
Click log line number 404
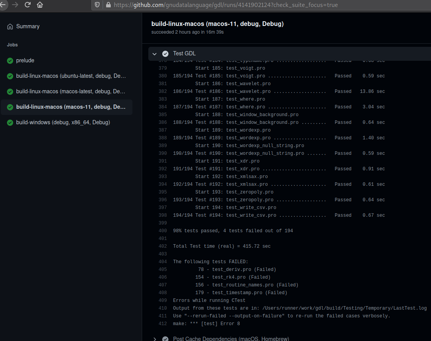click(x=163, y=262)
